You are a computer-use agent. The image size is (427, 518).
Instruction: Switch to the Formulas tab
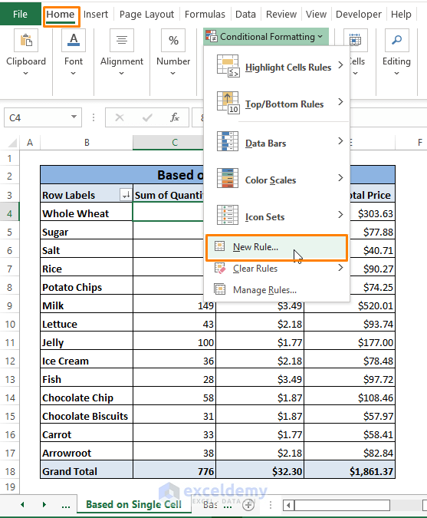(205, 15)
